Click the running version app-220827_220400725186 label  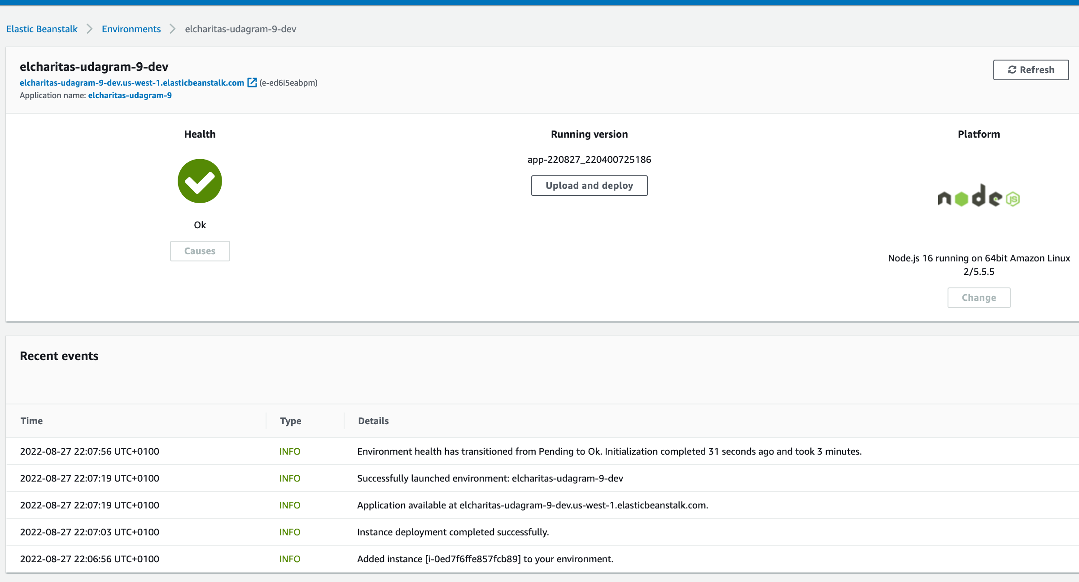589,160
